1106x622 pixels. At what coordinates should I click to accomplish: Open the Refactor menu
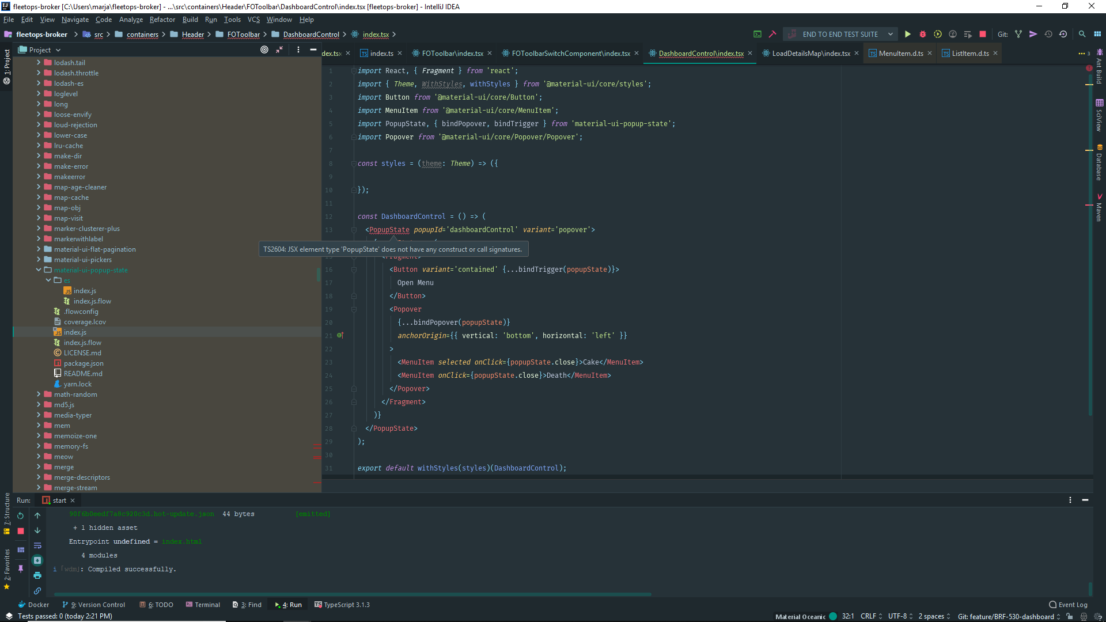coord(162,20)
